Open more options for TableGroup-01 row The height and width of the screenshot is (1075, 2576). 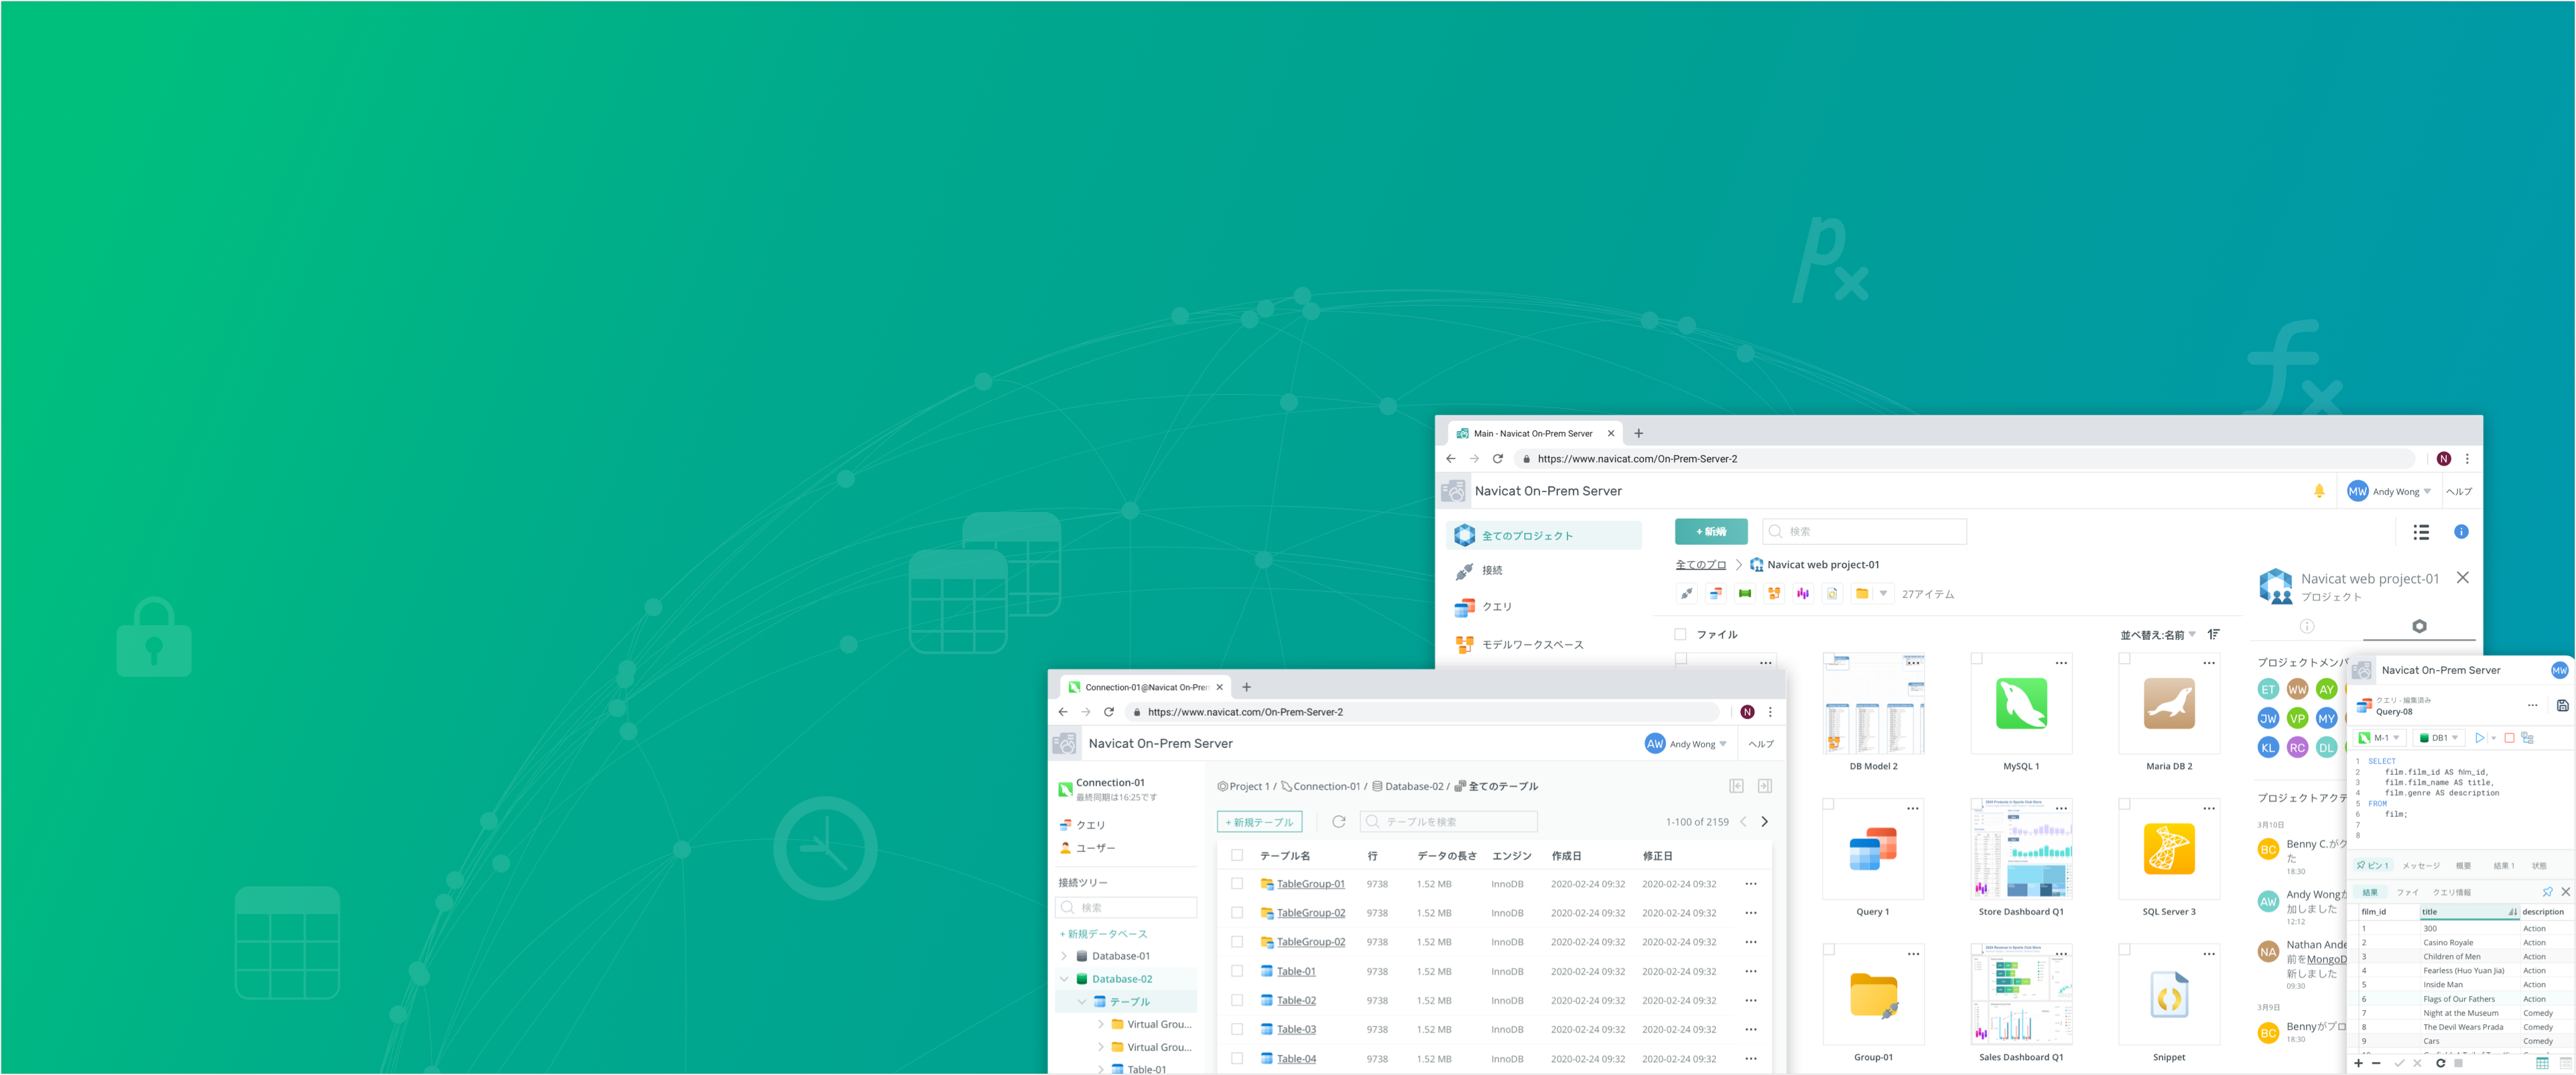point(1751,883)
